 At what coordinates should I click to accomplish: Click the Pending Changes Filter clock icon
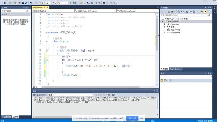(179, 12)
